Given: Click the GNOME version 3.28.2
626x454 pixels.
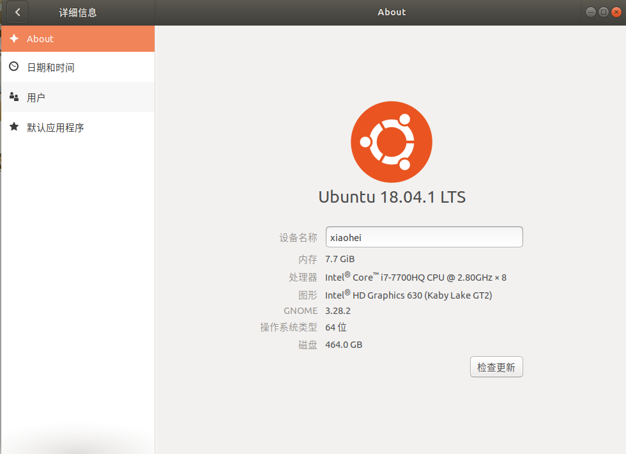Looking at the screenshot, I should [x=338, y=311].
